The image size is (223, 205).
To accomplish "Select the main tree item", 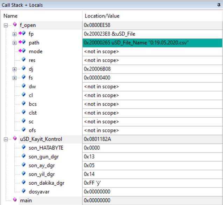I will (26, 200).
